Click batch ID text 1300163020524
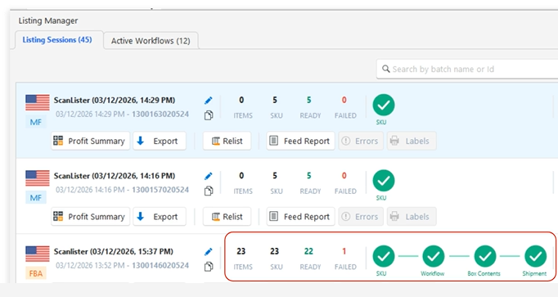Viewport: 558px width, 297px height. [x=160, y=115]
